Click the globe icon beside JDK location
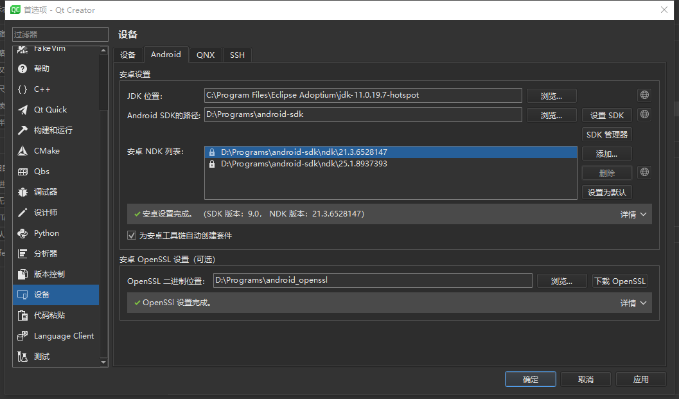The width and height of the screenshot is (679, 399). click(644, 95)
